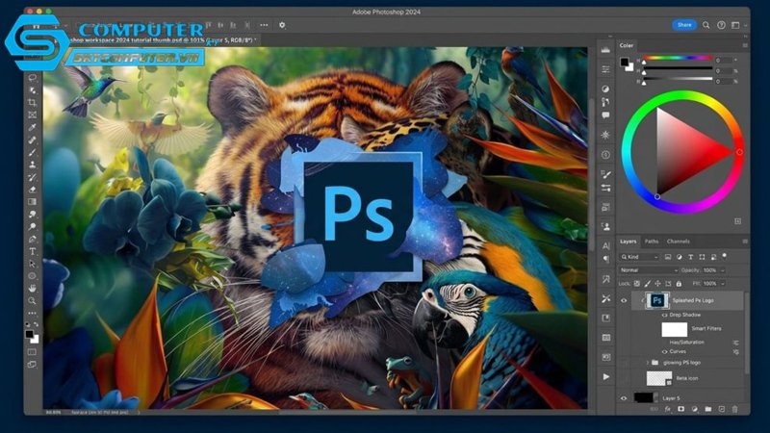Hide the Layer 5 eye icon
Image resolution: width=770 pixels, height=433 pixels.
click(x=624, y=398)
